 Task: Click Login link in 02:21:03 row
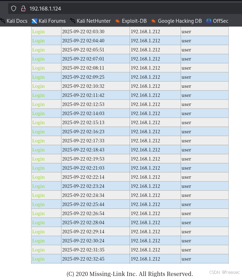[x=38, y=168]
